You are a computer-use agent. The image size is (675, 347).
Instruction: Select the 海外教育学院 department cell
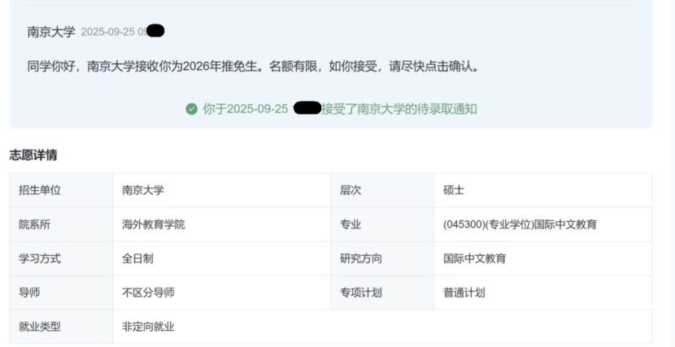click(154, 224)
